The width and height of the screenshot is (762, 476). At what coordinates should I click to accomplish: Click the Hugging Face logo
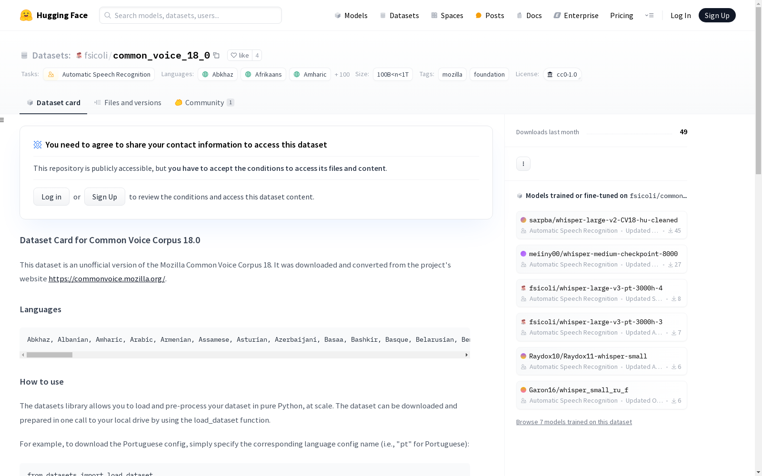(x=54, y=15)
